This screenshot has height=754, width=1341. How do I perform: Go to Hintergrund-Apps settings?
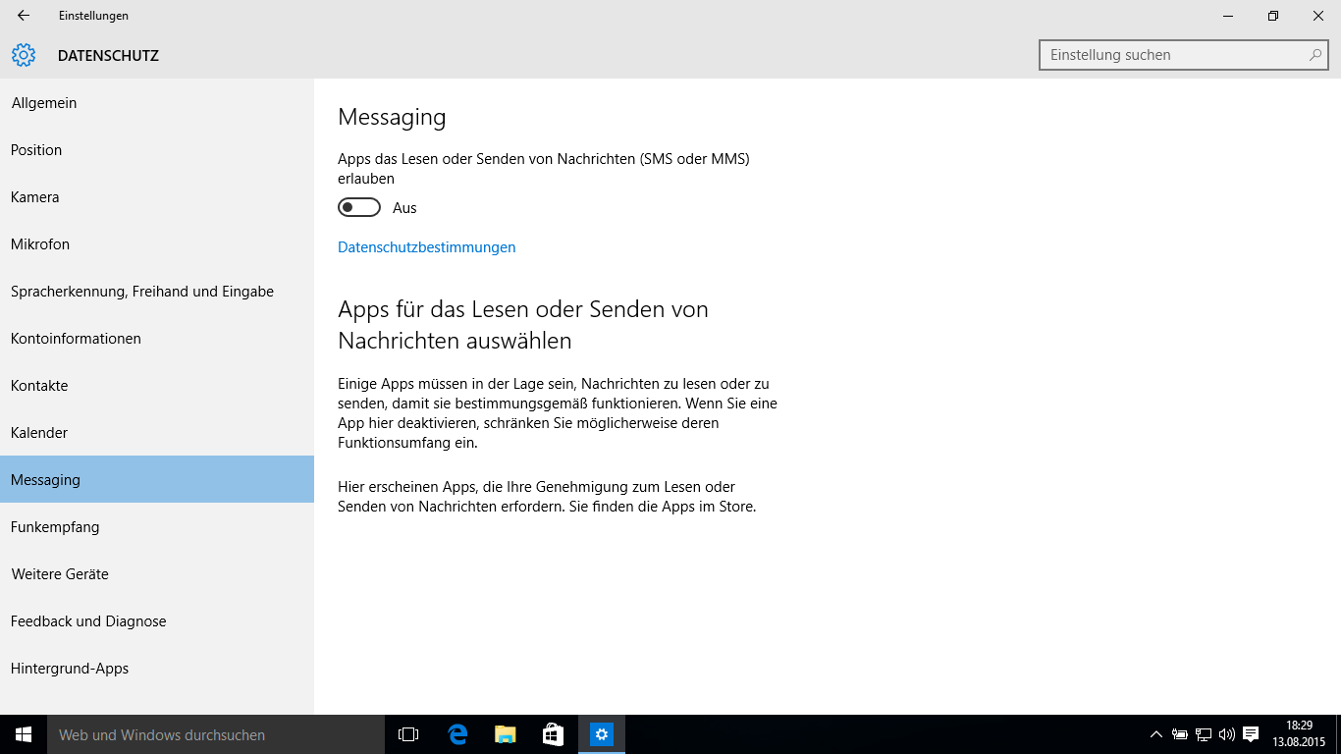70,669
